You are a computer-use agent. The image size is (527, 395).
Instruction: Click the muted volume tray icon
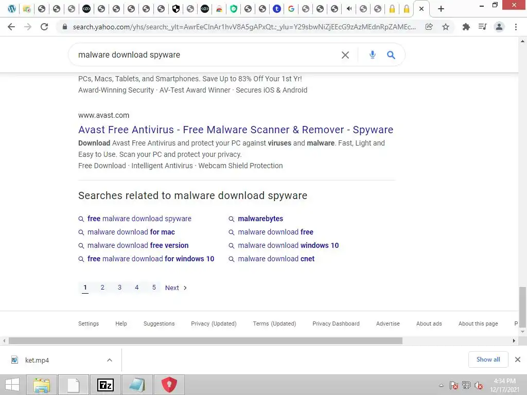point(479,385)
